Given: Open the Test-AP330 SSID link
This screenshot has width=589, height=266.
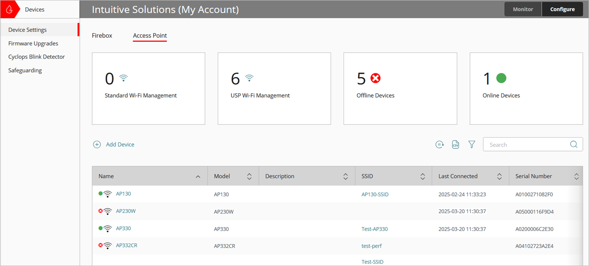Looking at the screenshot, I should point(374,229).
